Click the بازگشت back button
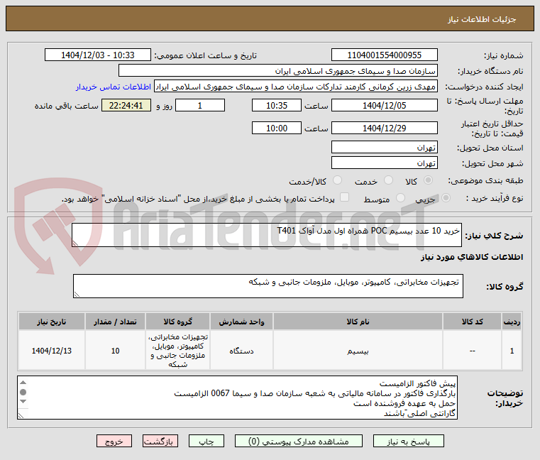 pos(160,441)
